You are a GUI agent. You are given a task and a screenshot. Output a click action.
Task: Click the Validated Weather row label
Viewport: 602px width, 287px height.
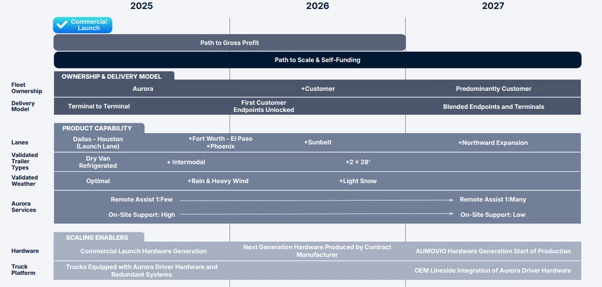tap(25, 181)
